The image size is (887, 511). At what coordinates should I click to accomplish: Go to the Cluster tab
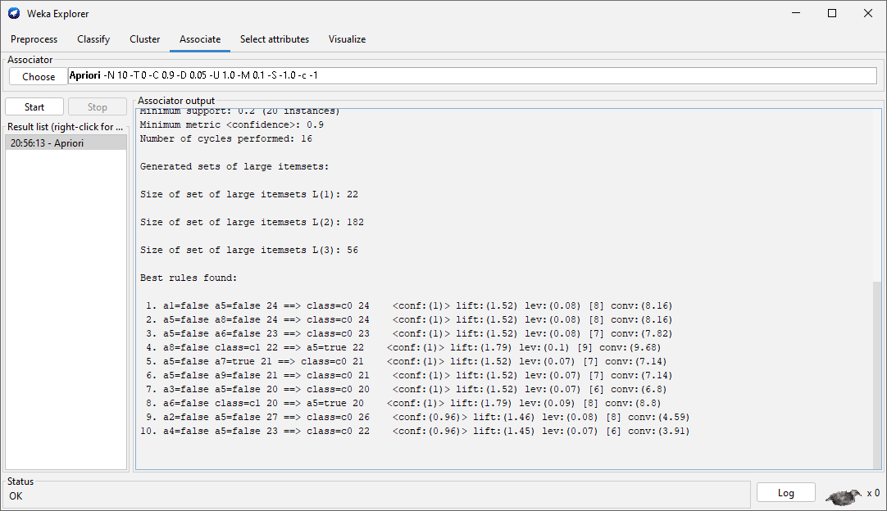pyautogui.click(x=144, y=39)
